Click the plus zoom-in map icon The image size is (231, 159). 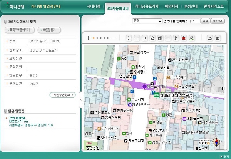coord(89,38)
